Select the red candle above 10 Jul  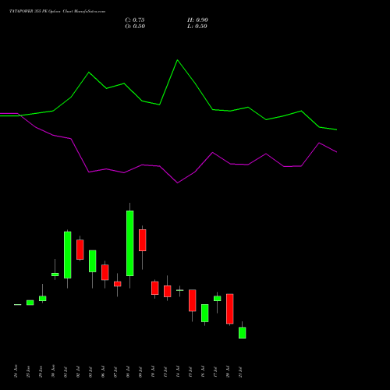pyautogui.click(x=155, y=288)
